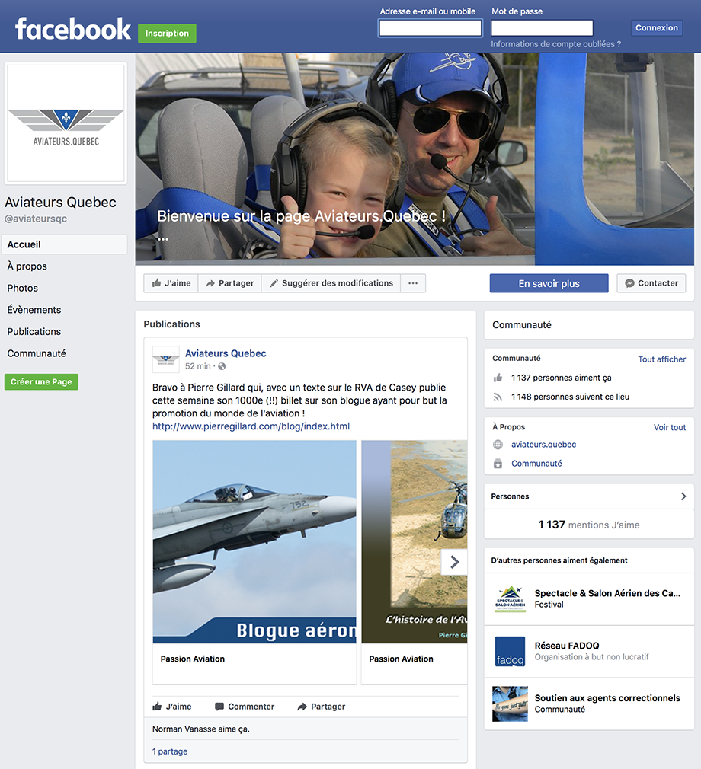Image resolution: width=701 pixels, height=769 pixels.
Task: Click the Inscription sign-up button
Action: [x=167, y=34]
